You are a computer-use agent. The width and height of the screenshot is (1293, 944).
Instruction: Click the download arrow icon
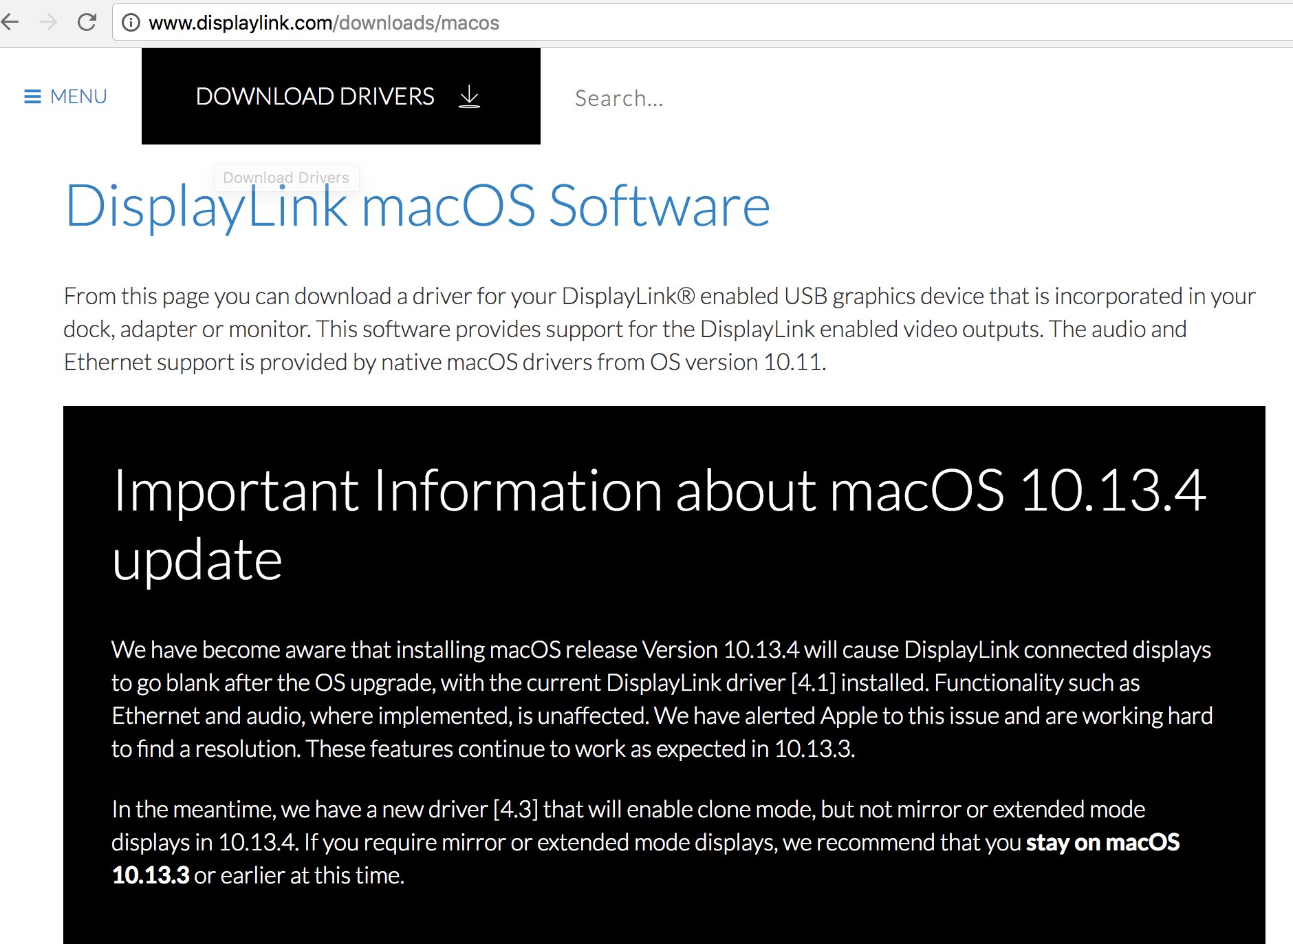(x=469, y=96)
